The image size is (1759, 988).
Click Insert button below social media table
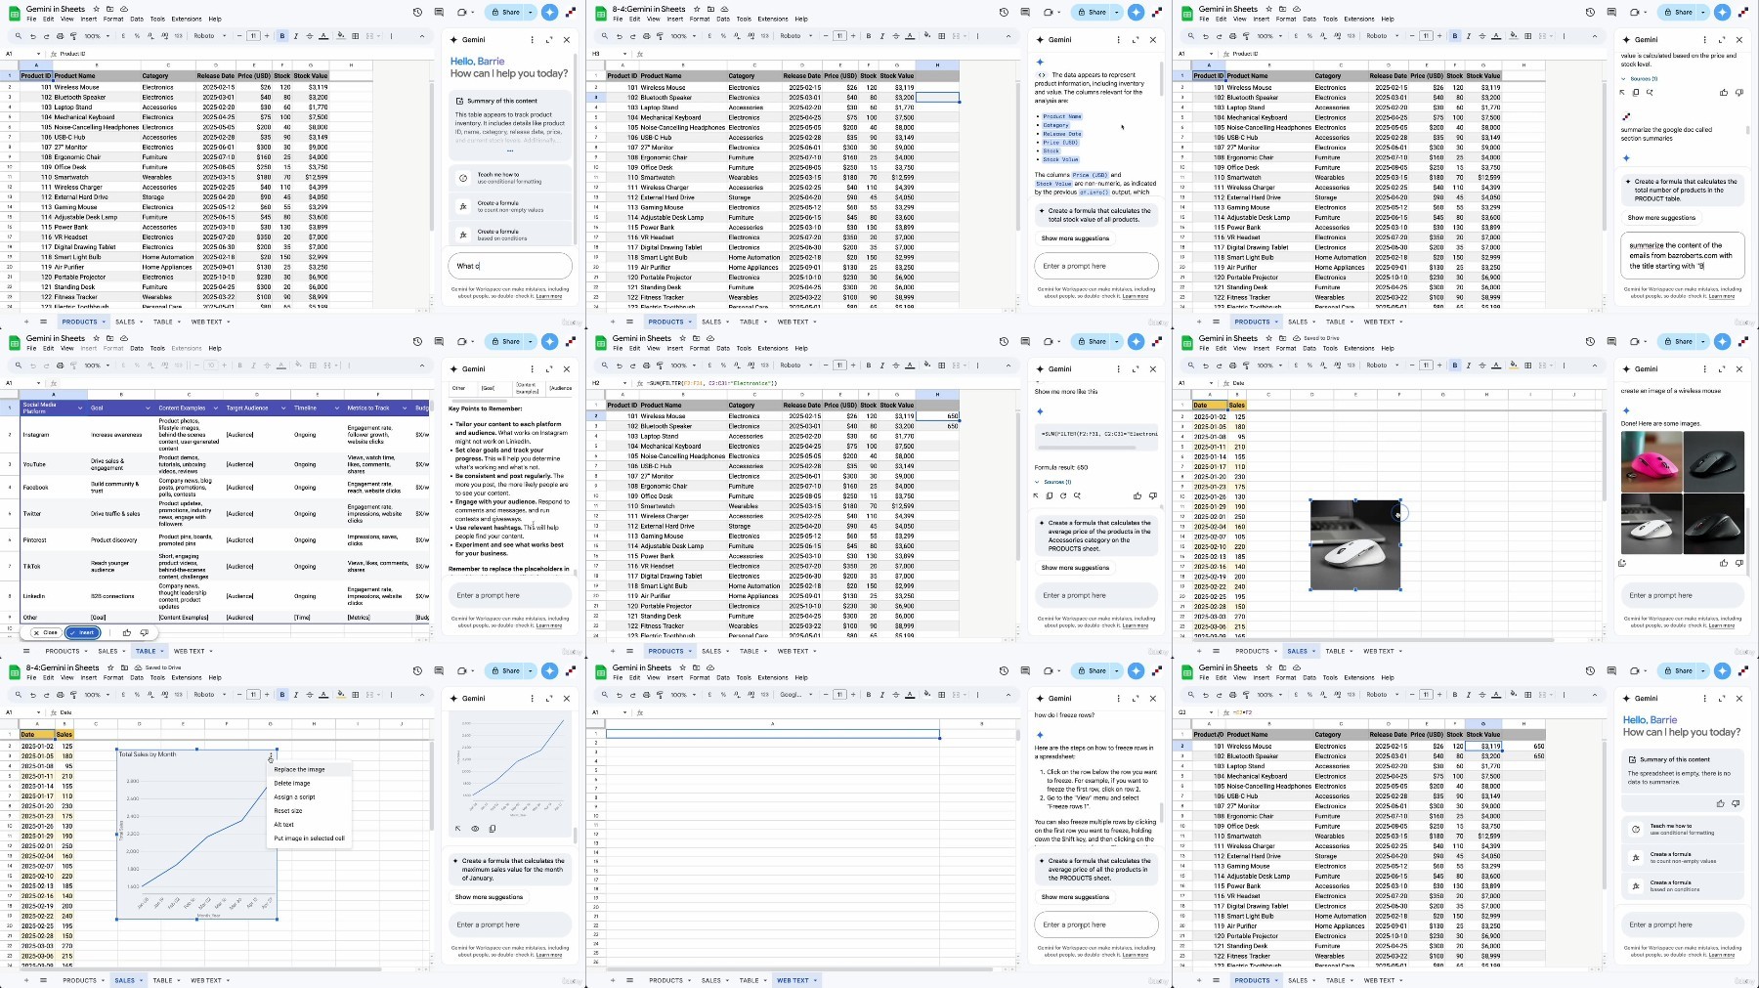(84, 632)
